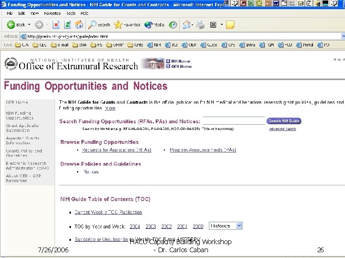Open the Guide link in Links bar

(209, 45)
